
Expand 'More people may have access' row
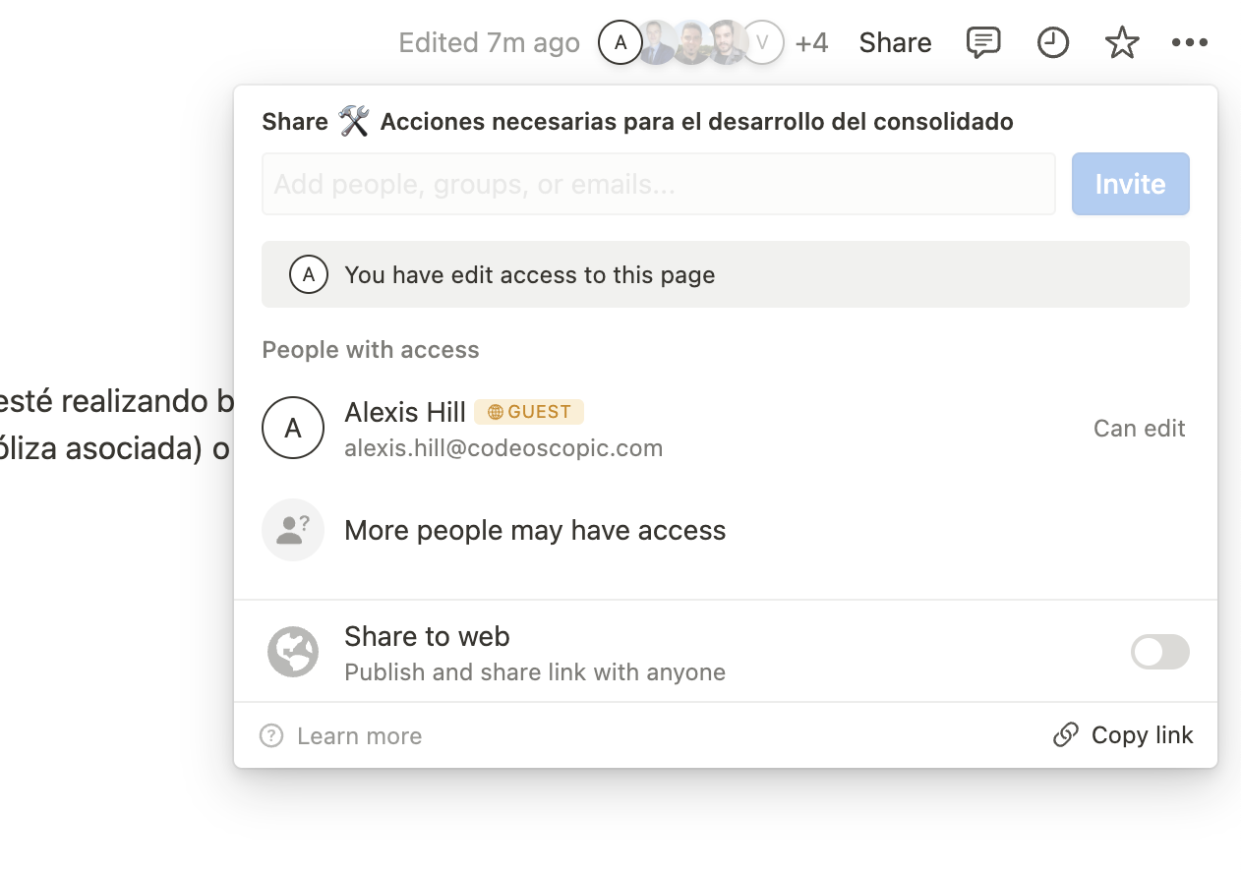pos(535,531)
